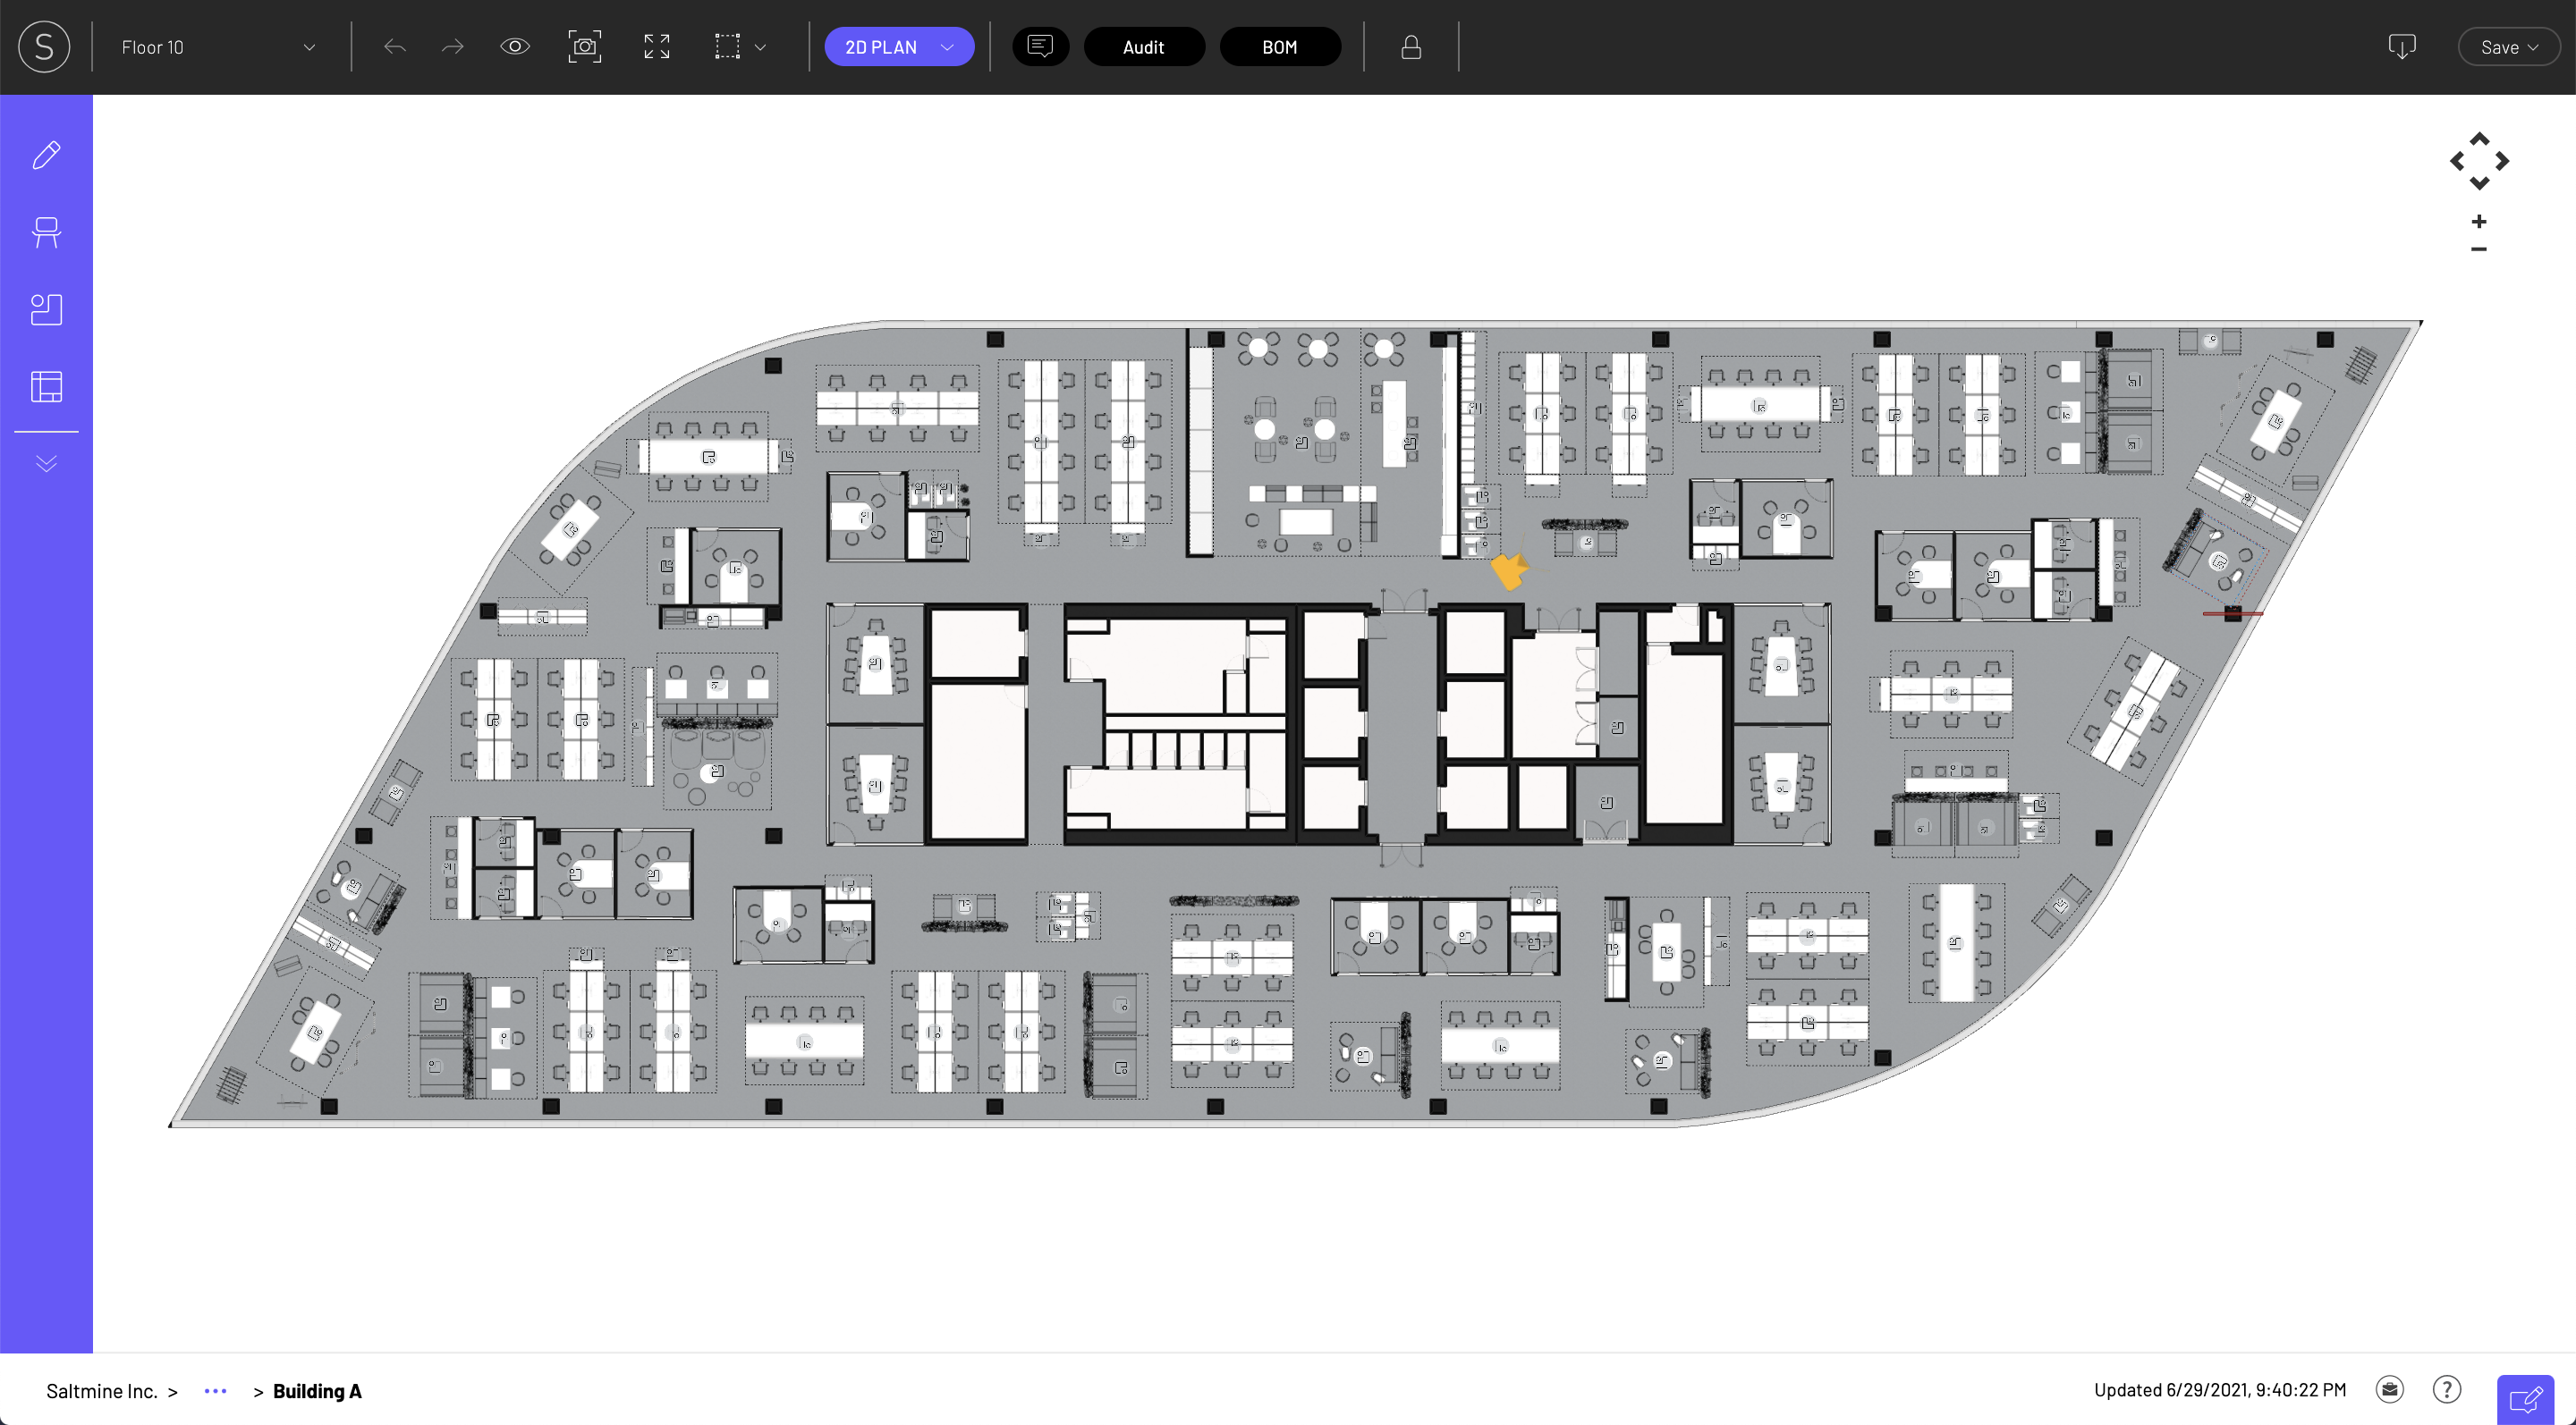The width and height of the screenshot is (2576, 1425).
Task: Toggle visibility using the eye icon
Action: (515, 47)
